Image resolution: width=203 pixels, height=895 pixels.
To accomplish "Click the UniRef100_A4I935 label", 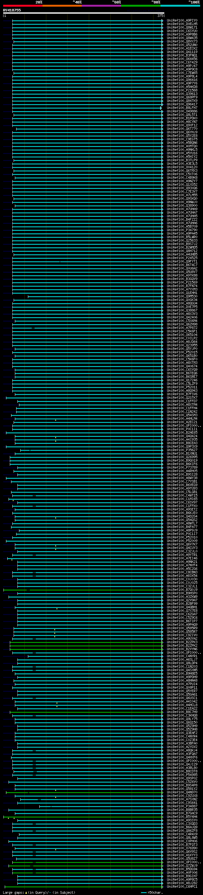I will point(182,439).
